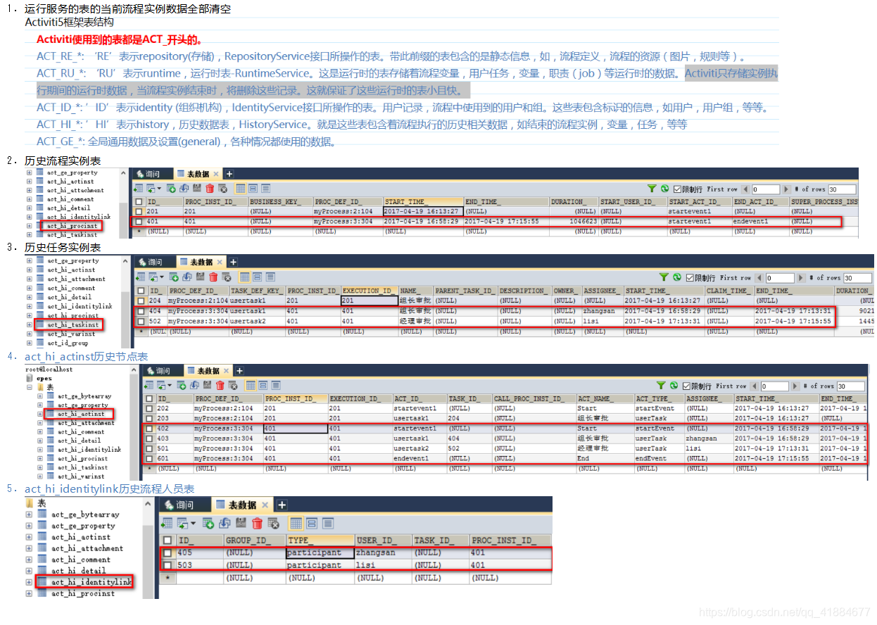Click the cpes database node in actinst tree
The image size is (877, 625).
(x=44, y=378)
